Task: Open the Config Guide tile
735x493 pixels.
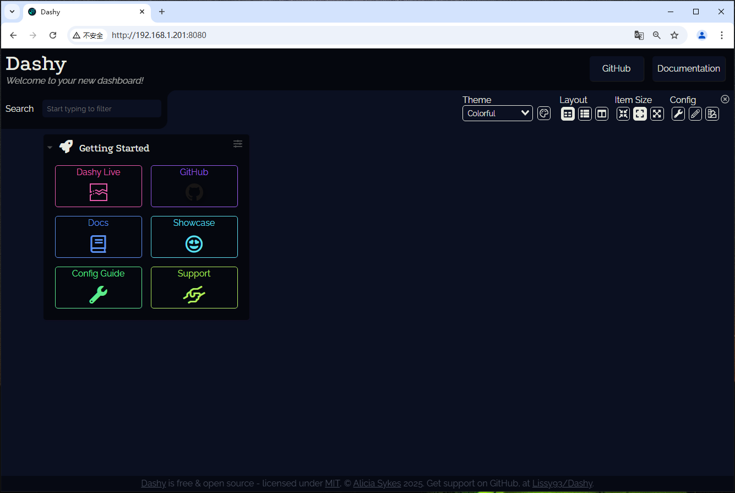Action: (99, 288)
